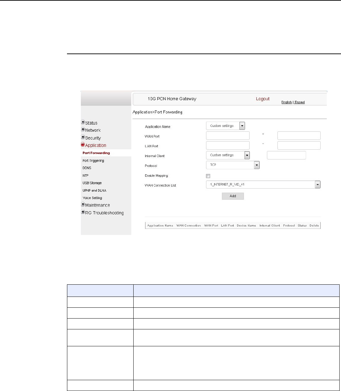This screenshot has height=391, width=341.
Task: Open the Protocol TCP dropdown
Action: click(x=233, y=165)
